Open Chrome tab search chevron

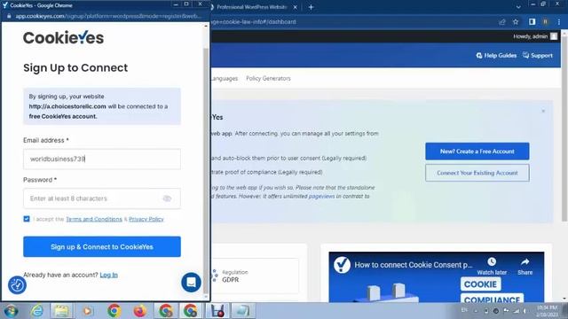click(x=518, y=7)
